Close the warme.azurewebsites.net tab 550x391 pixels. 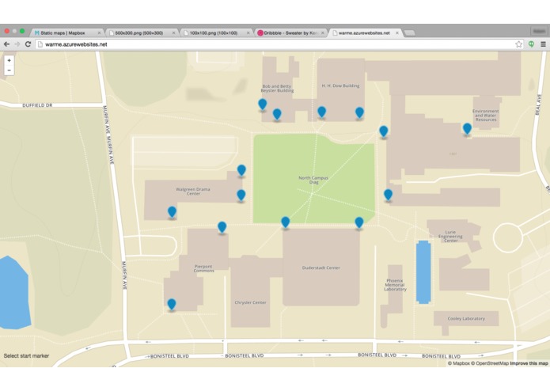pos(396,33)
